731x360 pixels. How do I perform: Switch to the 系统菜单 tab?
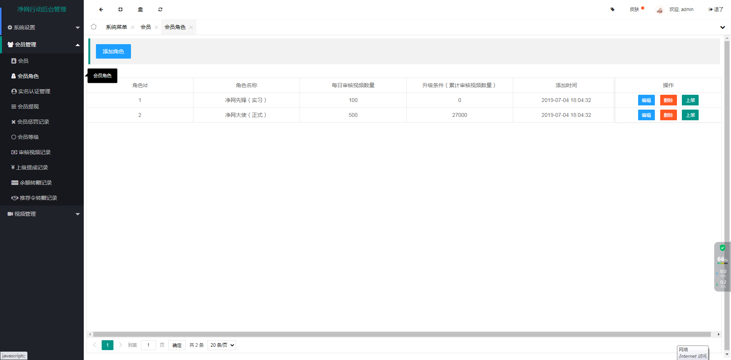[x=116, y=27]
